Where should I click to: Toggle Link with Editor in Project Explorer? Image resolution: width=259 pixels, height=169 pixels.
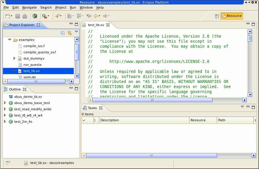coord(70,33)
